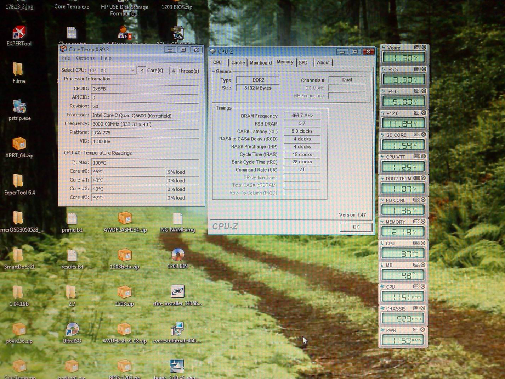
Task: Click the Channels # value Dual
Action: [x=347, y=80]
